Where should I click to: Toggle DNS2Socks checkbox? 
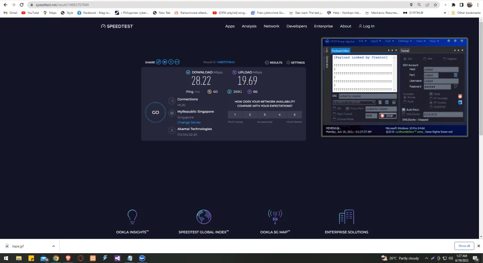pyautogui.click(x=403, y=114)
